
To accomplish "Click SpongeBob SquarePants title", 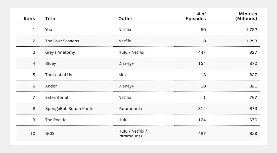I will pos(69,109).
